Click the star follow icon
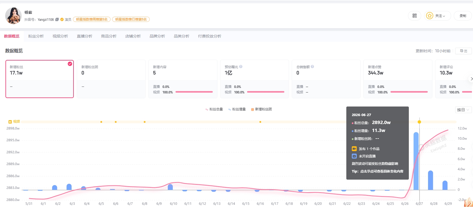This screenshot has height=207, width=473. [x=430, y=16]
